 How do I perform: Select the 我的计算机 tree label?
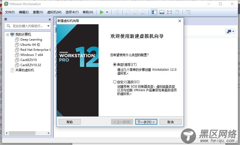point(23,34)
